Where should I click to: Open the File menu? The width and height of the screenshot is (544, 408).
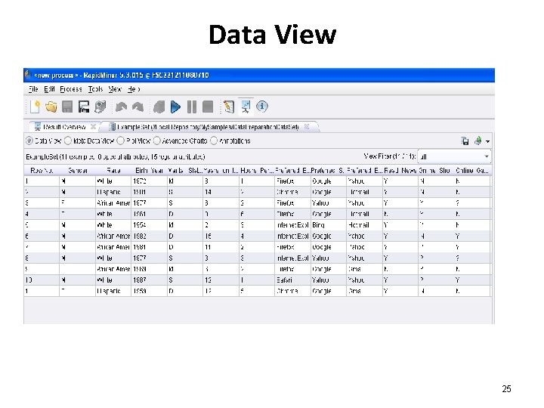pyautogui.click(x=33, y=89)
